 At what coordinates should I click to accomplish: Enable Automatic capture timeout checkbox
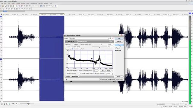pyautogui.click(x=80, y=74)
